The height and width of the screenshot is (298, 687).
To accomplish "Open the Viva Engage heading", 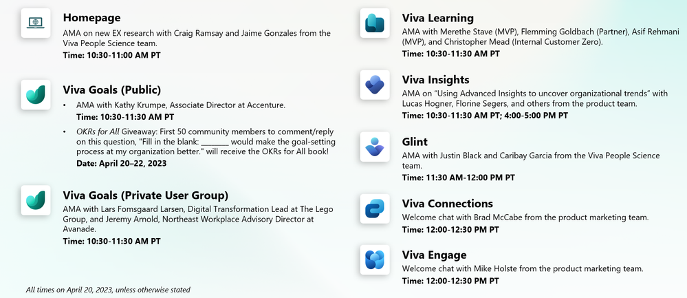I will [434, 255].
